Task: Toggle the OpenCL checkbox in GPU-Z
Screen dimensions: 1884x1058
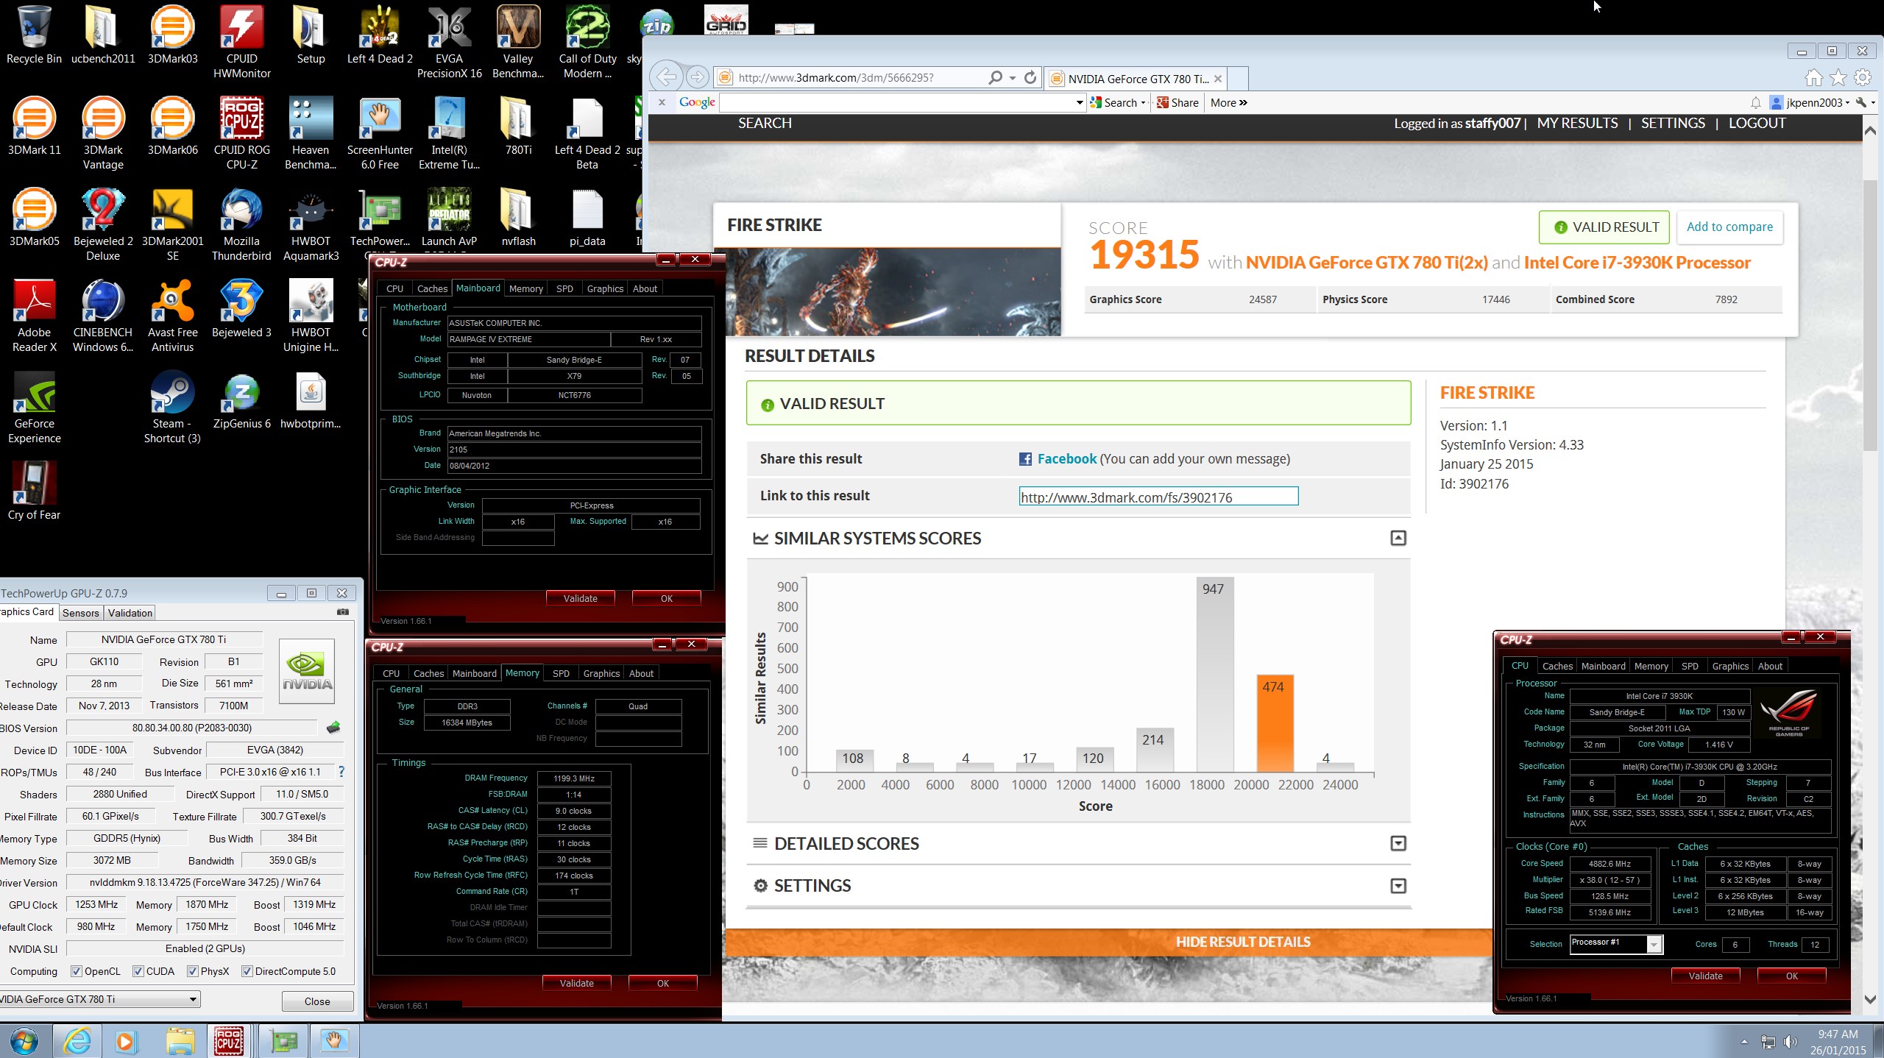Action: tap(76, 971)
